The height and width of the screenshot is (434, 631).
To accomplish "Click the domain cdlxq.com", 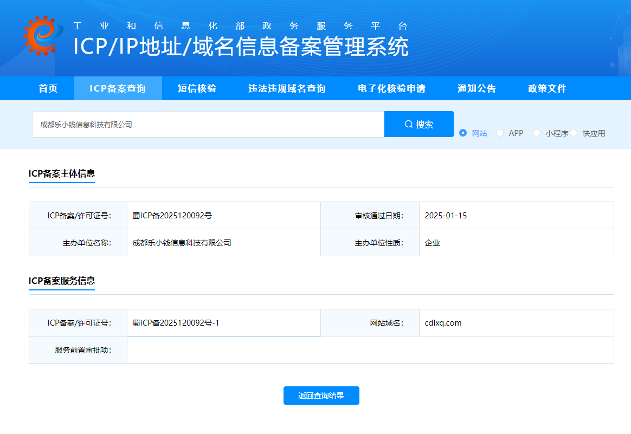I will (x=443, y=323).
